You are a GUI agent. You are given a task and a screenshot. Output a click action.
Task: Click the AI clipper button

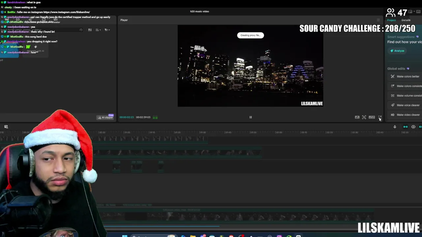coord(105,118)
